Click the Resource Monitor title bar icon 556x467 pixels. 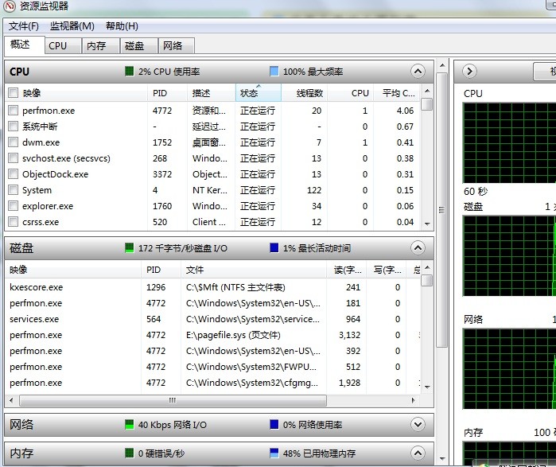(10, 6)
